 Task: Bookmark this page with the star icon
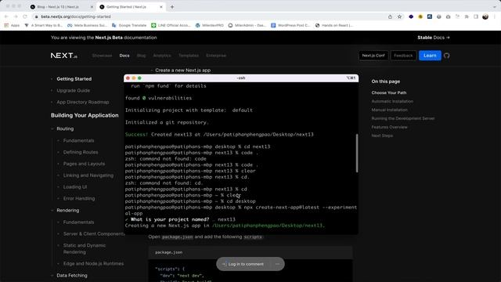(399, 16)
